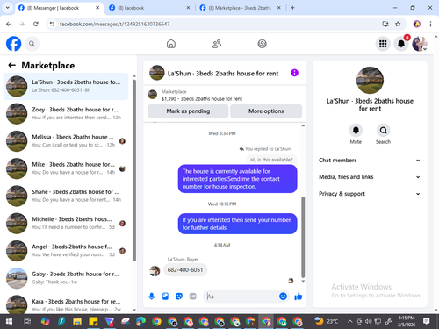Screen dimensions: 439x329
Task: Open the $1,390 Marketplace listing link
Action: pos(202,99)
